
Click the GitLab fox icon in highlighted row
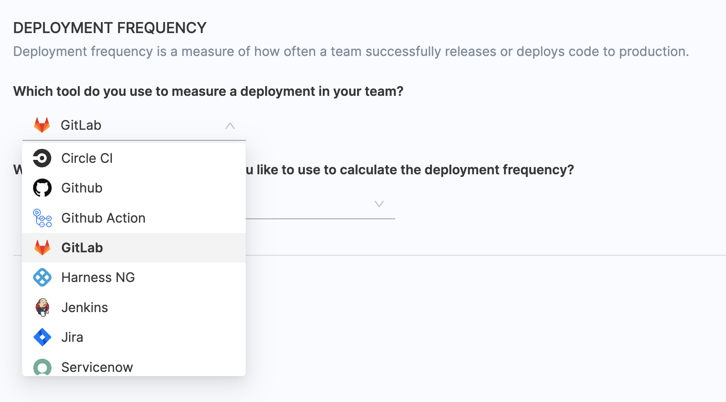click(x=42, y=248)
